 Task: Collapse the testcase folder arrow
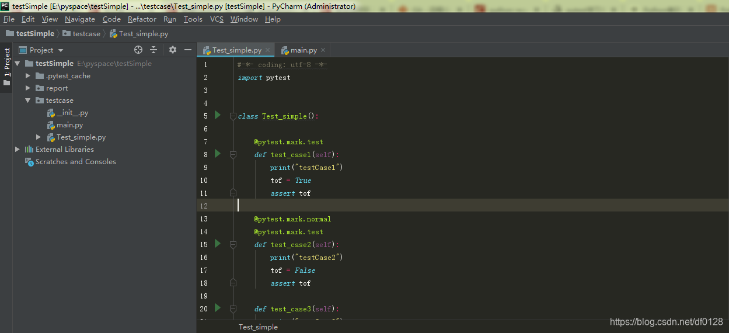28,100
